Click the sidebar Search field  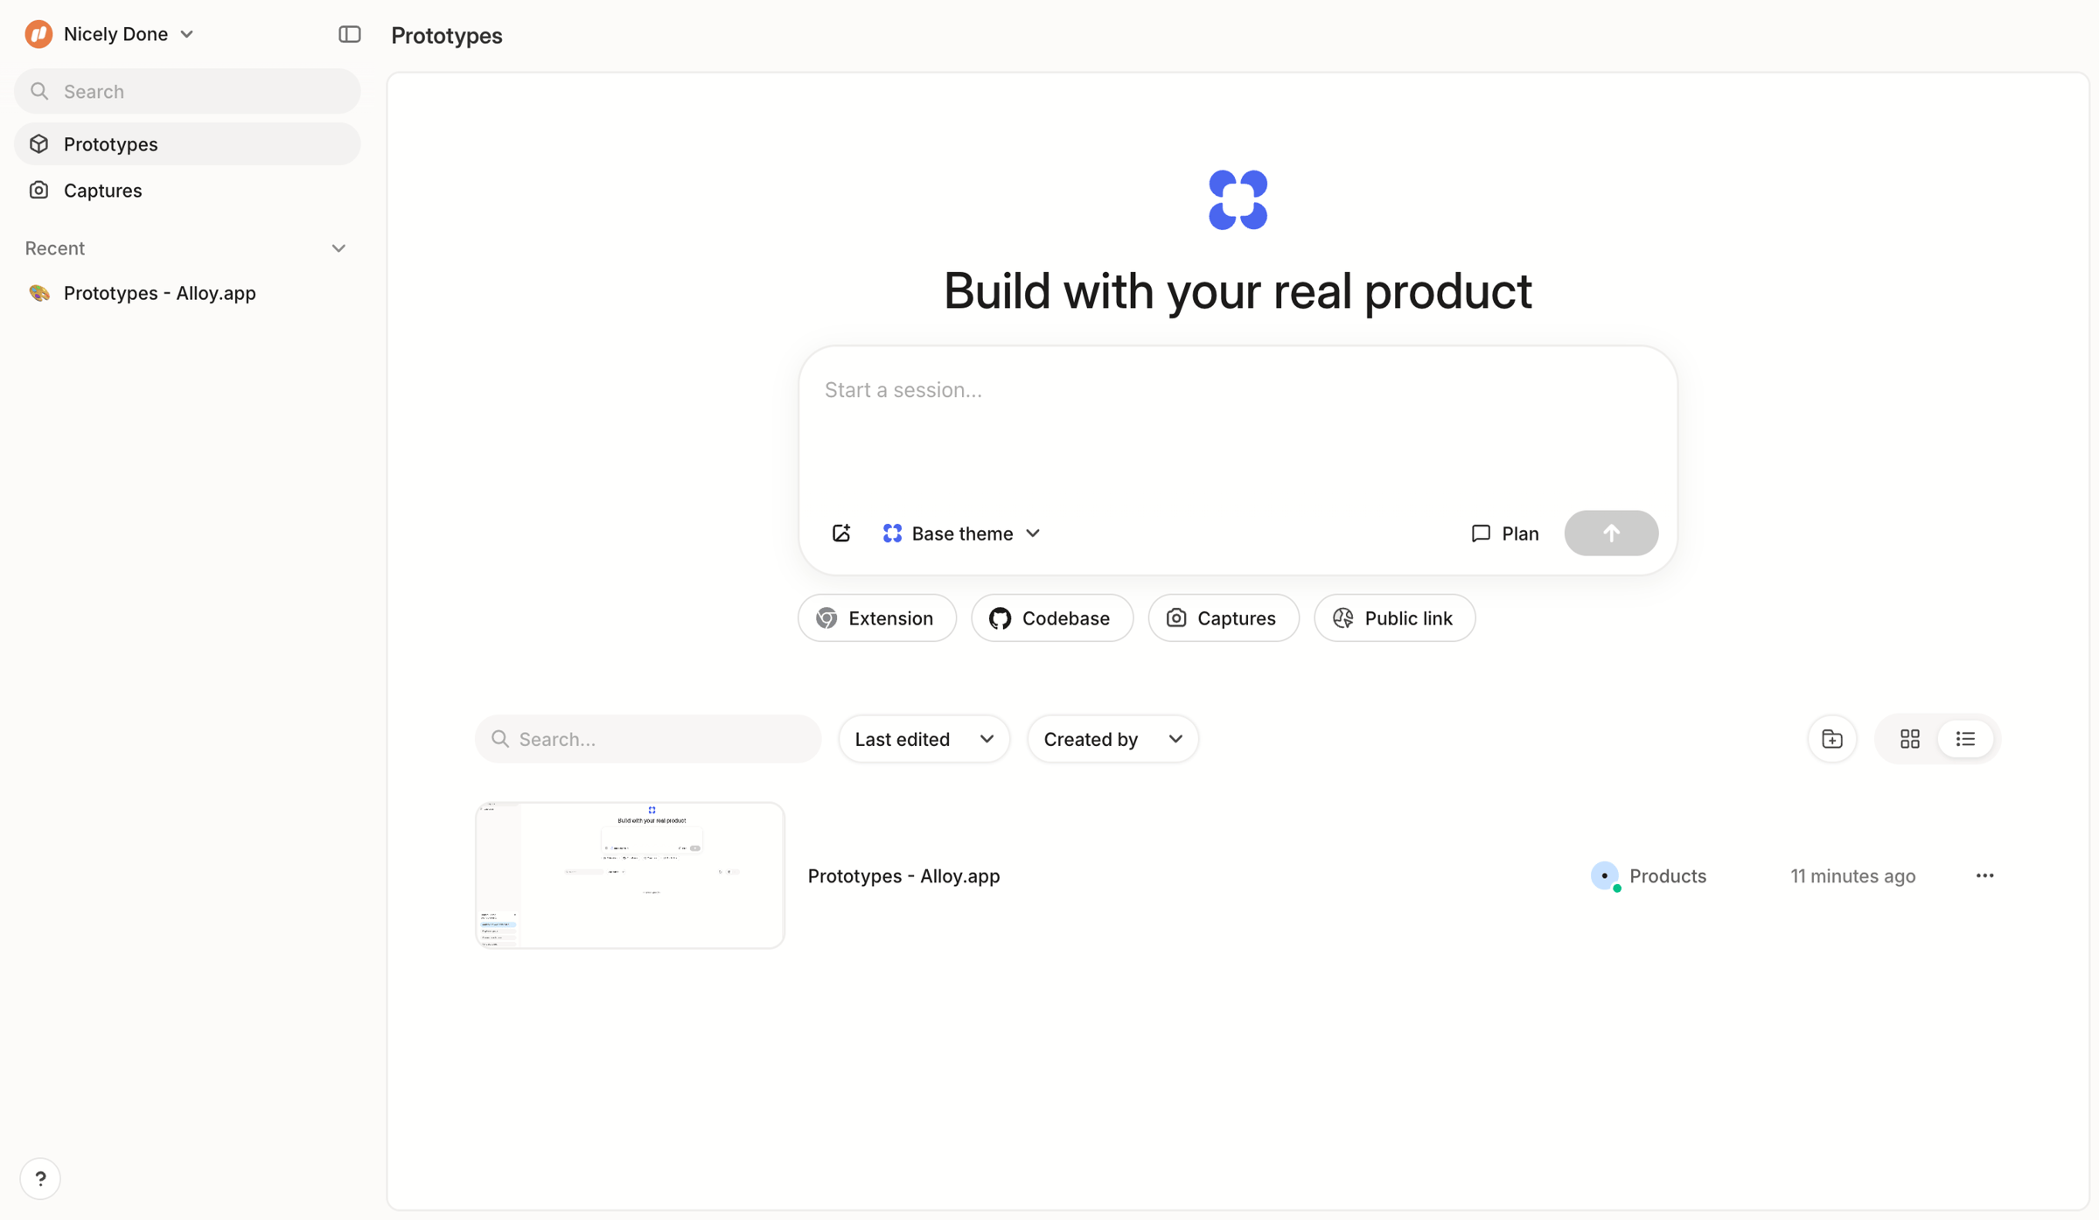187,91
